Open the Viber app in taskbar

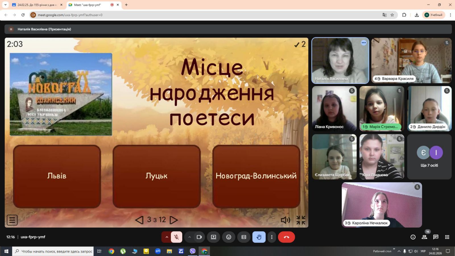coord(193,251)
